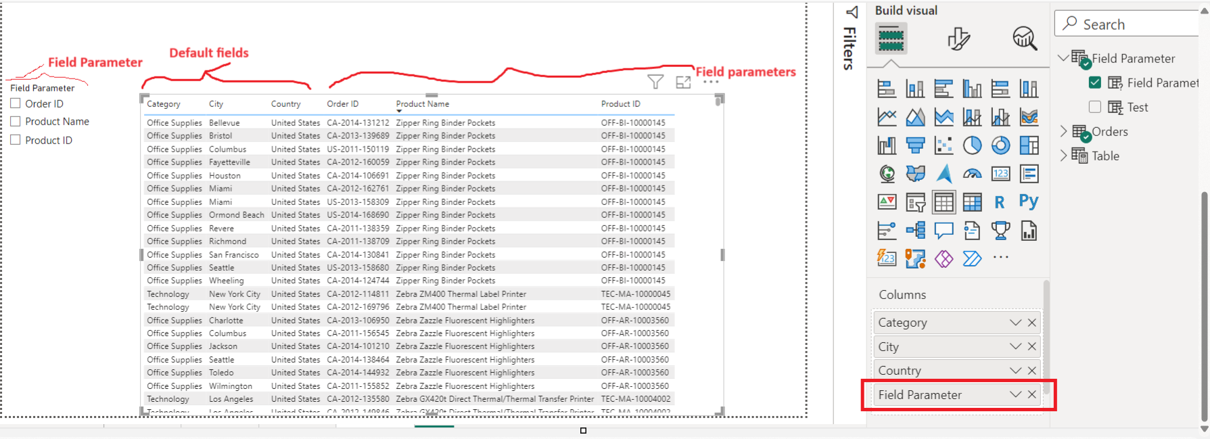Tick the Product Name slicer checkbox
Screen dimensions: 1210x439
pyautogui.click(x=16, y=121)
